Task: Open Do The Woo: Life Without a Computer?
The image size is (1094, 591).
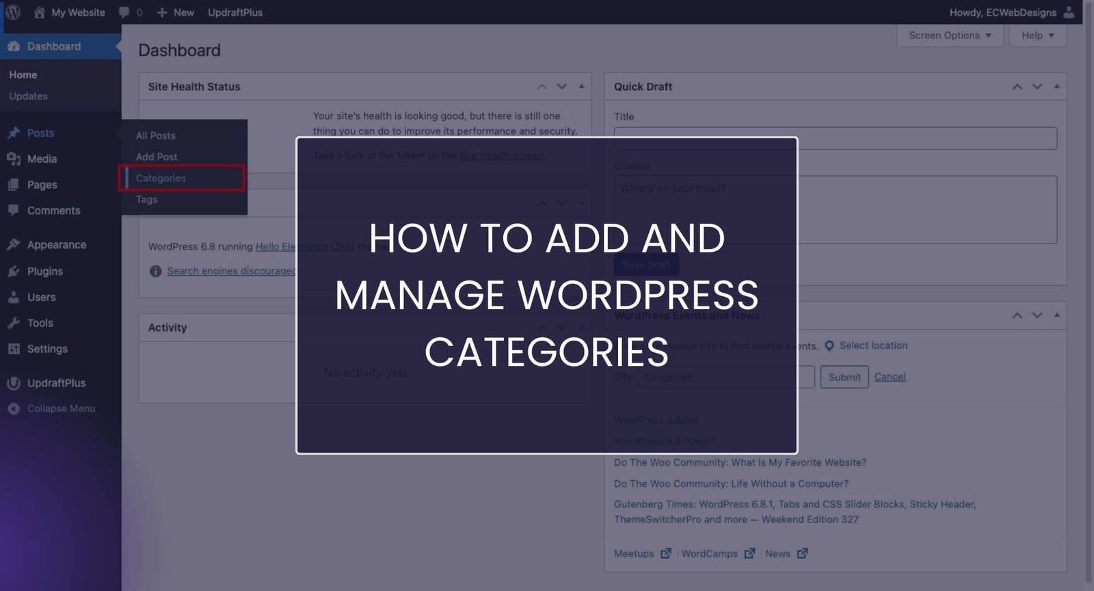Action: point(731,484)
